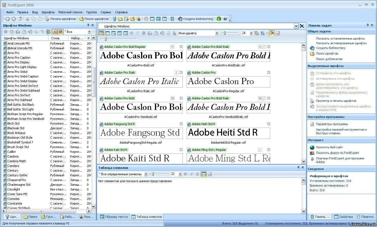Open the character size 22 dropdown
The image size is (377, 227).
[x=180, y=174]
